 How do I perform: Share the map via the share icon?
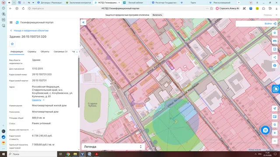coord(275,57)
